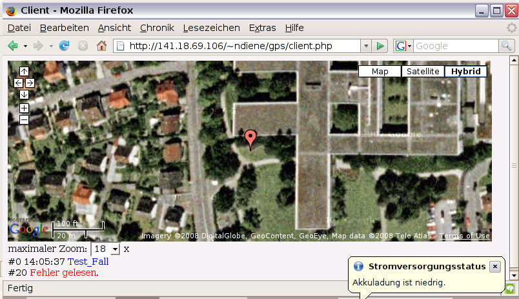The width and height of the screenshot is (519, 299).
Task: Click the green Go arrow button
Action: point(380,46)
